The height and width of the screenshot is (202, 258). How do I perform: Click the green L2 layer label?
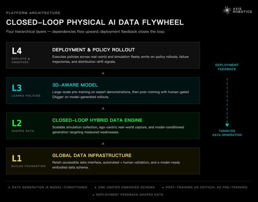[17, 123]
